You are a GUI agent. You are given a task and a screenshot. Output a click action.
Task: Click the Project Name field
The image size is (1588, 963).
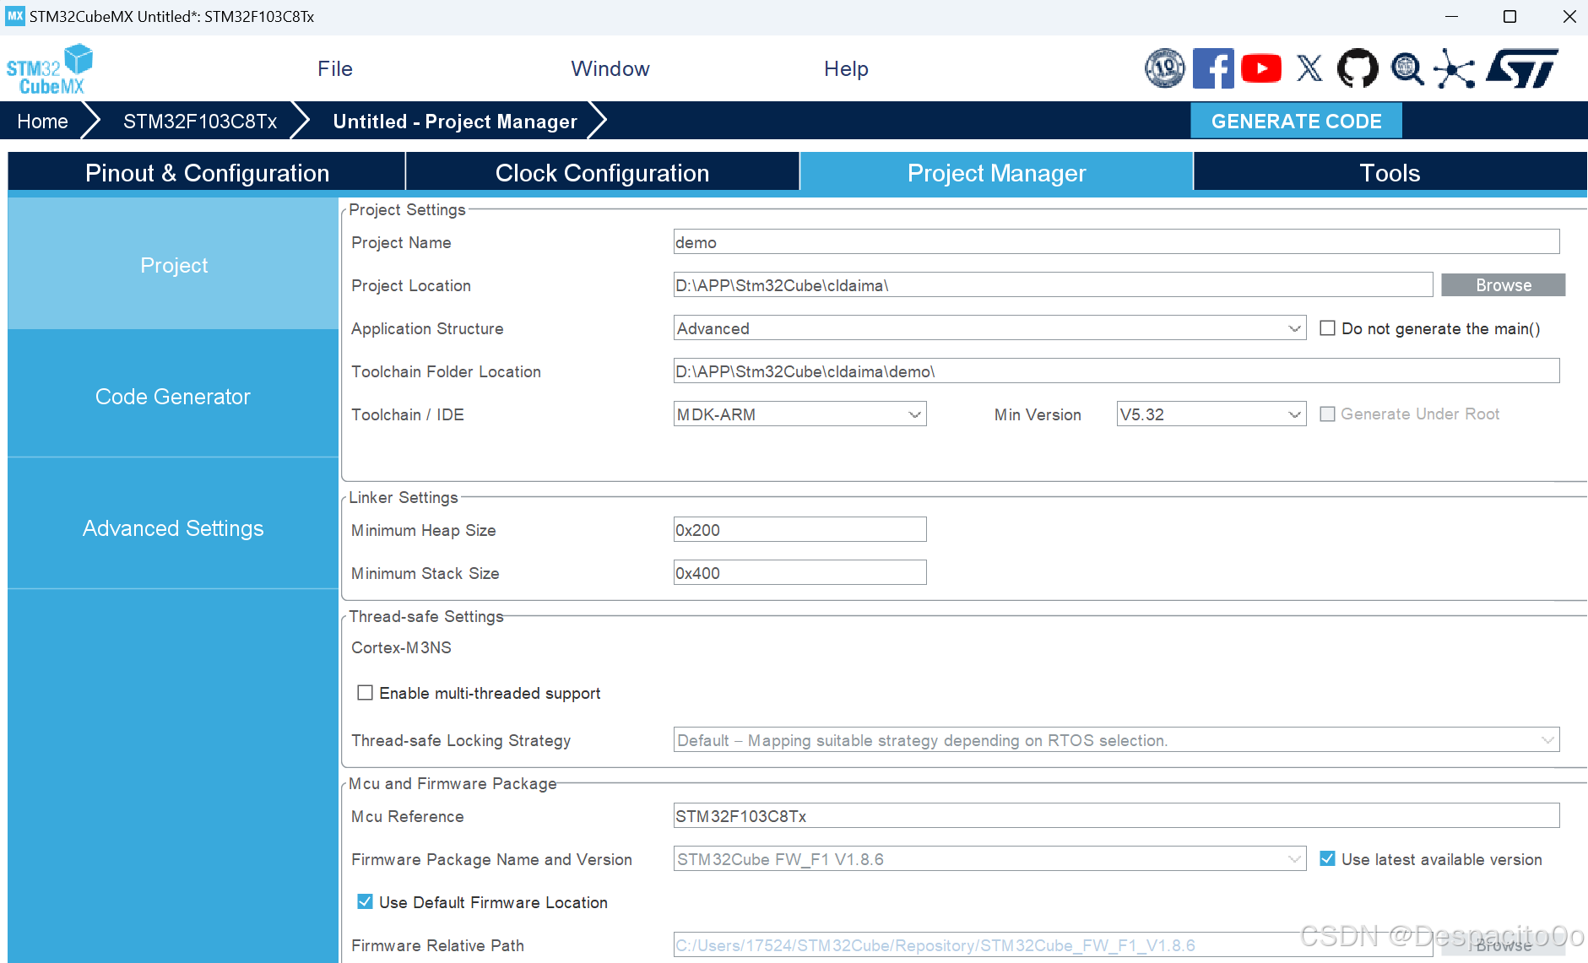coord(1116,242)
